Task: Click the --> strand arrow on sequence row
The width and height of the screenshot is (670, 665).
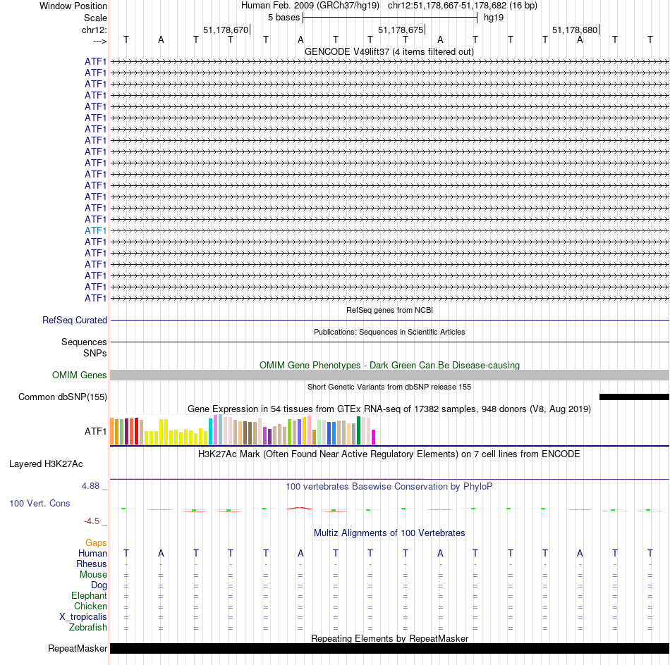Action: [99, 41]
